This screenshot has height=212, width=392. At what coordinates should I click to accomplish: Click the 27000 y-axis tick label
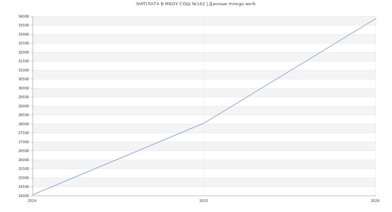click(24, 142)
